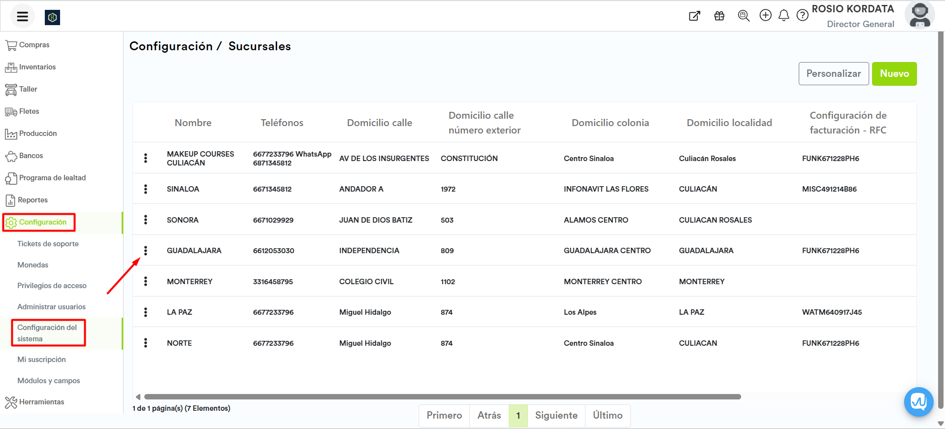Click the gift box icon in header
945x429 pixels.
719,16
